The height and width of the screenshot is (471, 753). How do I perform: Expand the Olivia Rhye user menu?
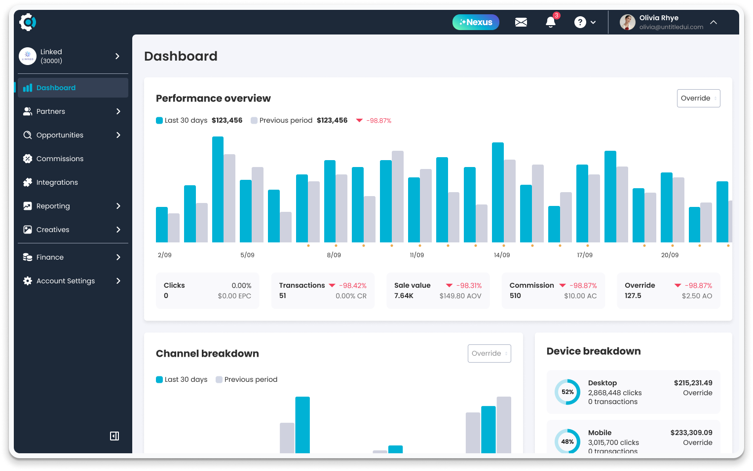(714, 22)
